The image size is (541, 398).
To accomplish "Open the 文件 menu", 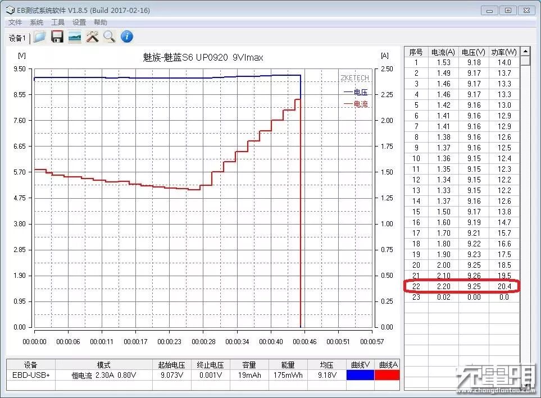I will 15,22.
